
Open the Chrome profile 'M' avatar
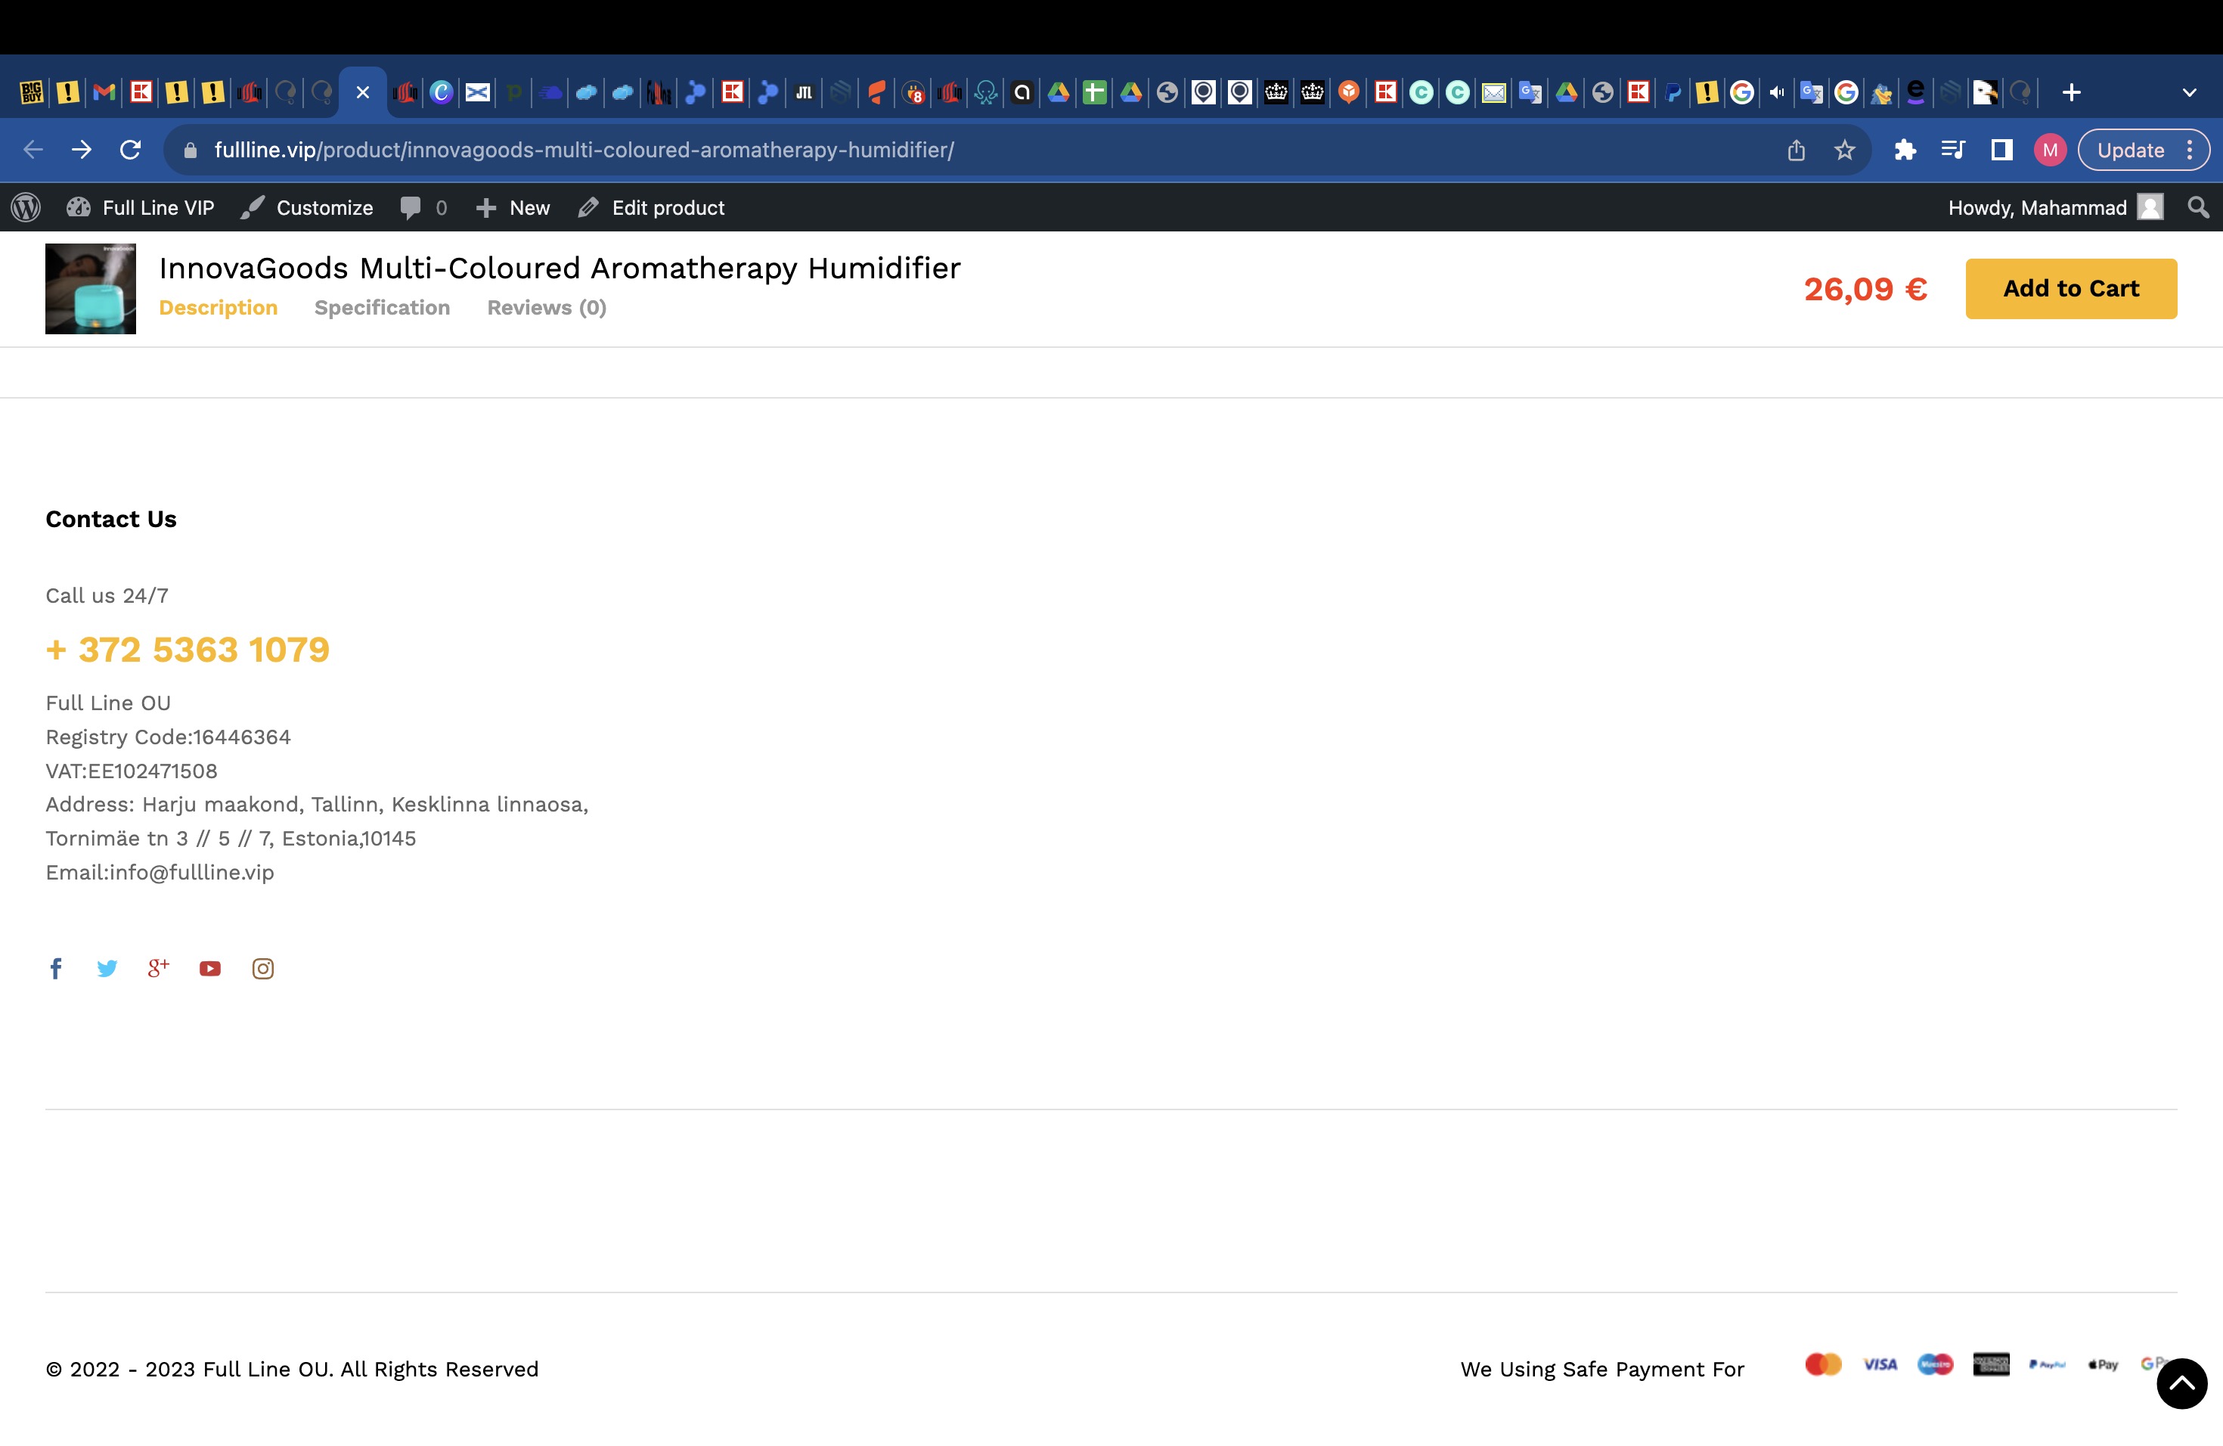pos(2050,150)
